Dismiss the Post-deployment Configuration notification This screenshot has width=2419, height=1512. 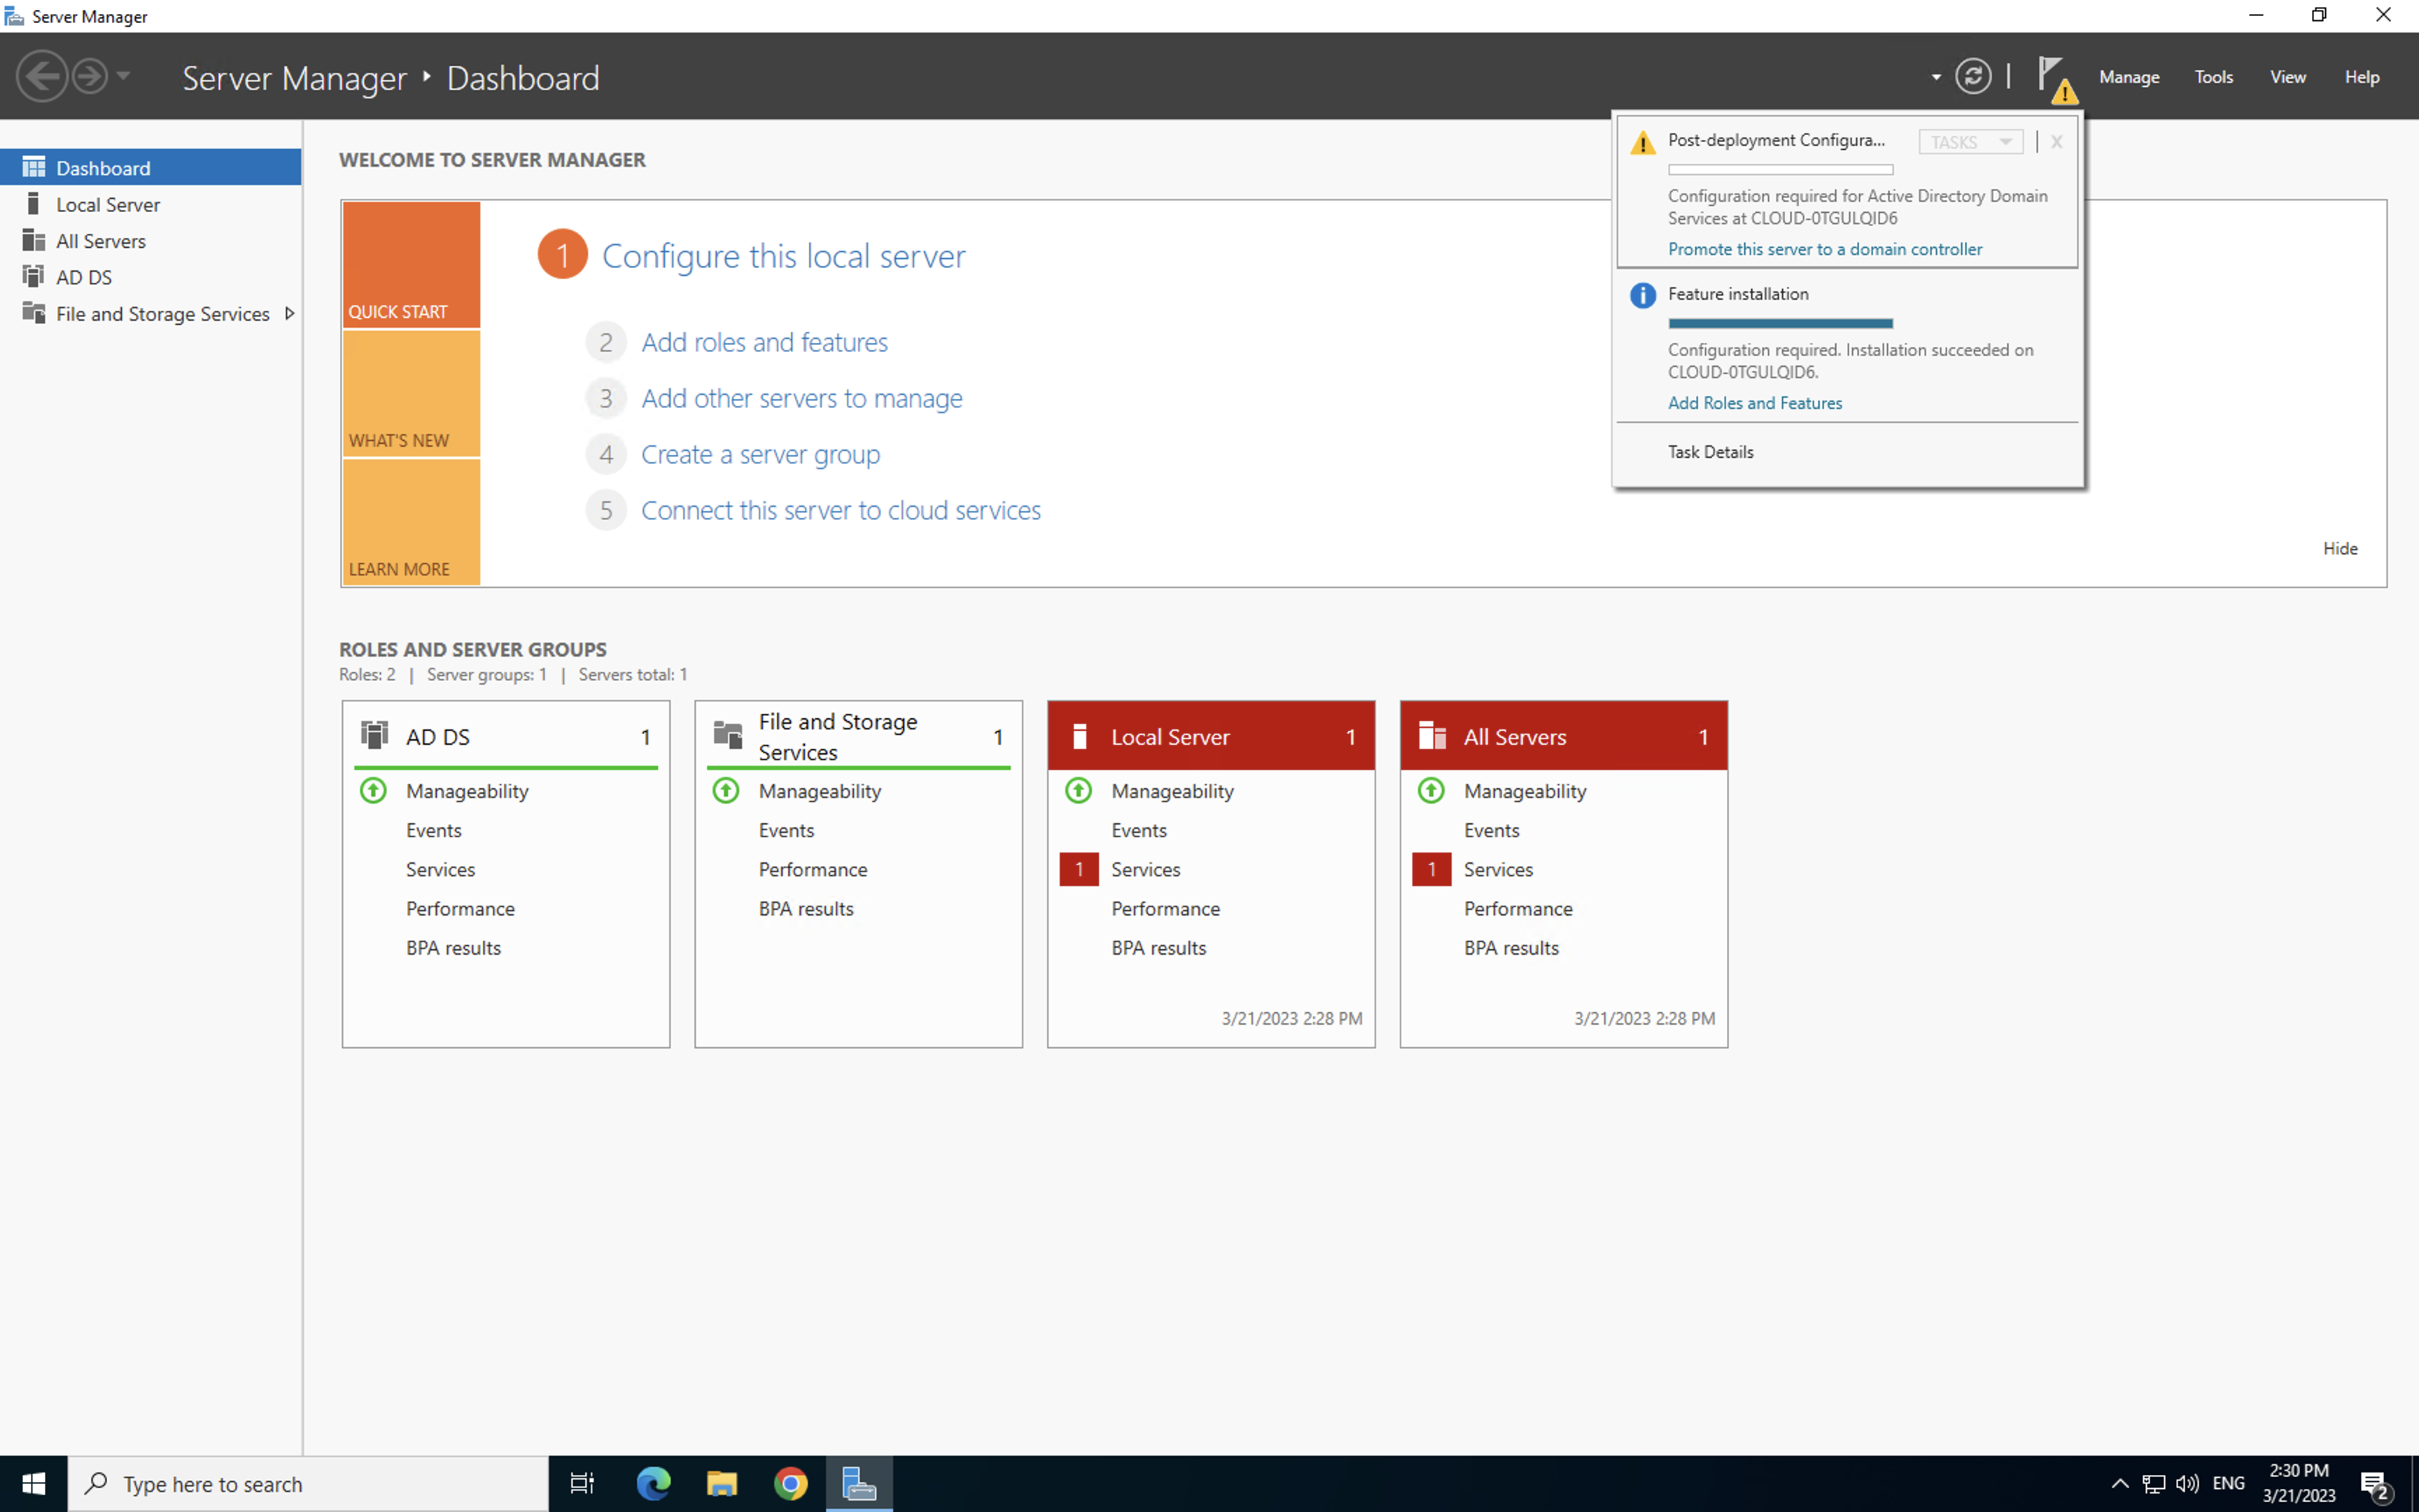[2056, 142]
